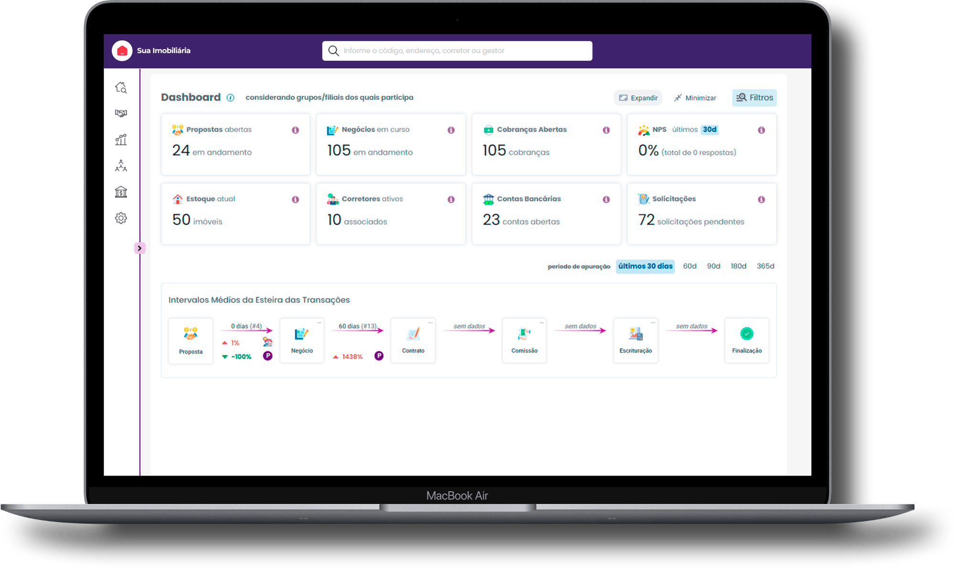Click info icon on NPS card
956x568 pixels.
(x=761, y=130)
